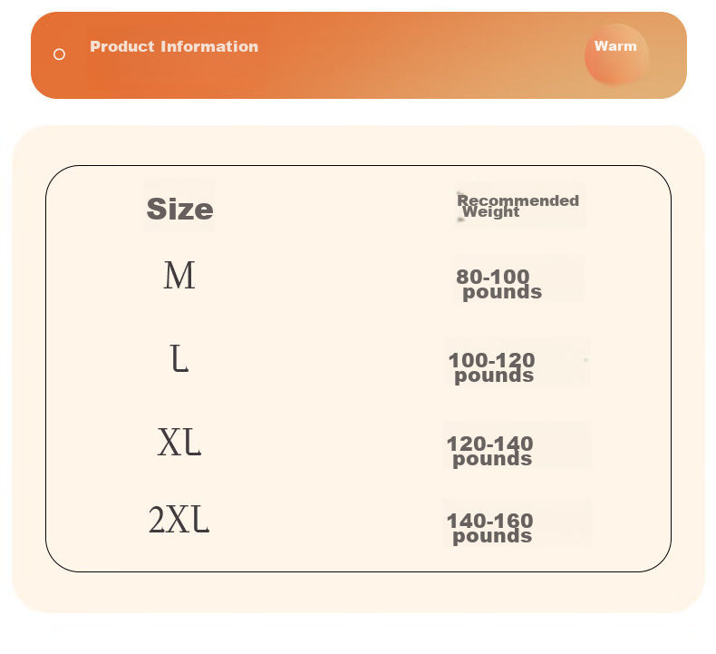This screenshot has width=716, height=654.
Task: Click the 100-120 pounds weight text
Action: [493, 367]
